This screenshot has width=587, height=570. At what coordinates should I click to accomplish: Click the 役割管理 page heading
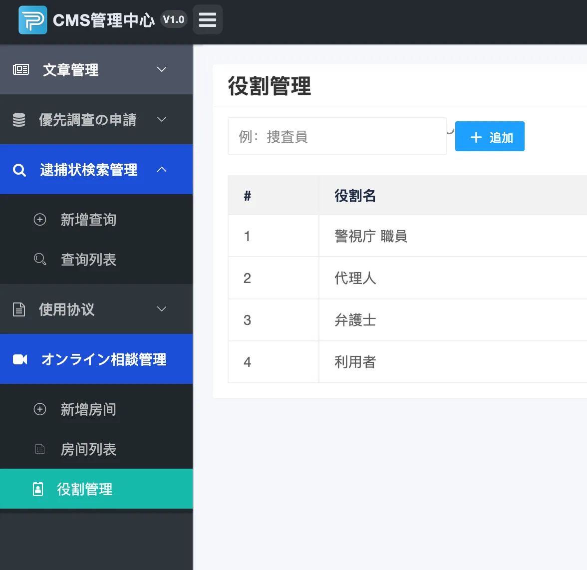coord(270,86)
